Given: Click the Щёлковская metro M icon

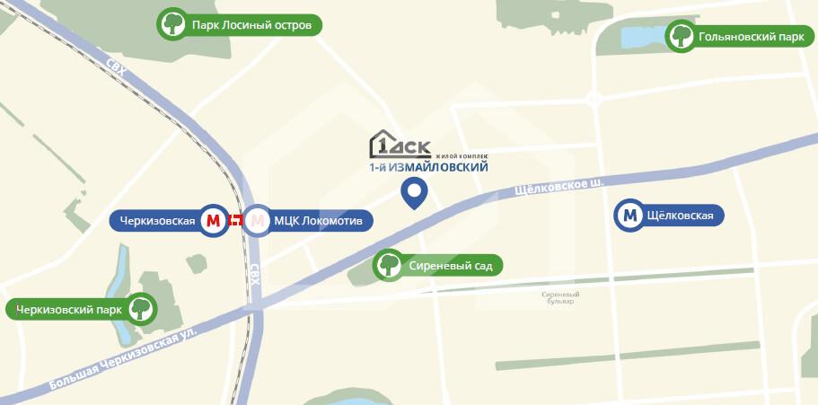Looking at the screenshot, I should (630, 215).
